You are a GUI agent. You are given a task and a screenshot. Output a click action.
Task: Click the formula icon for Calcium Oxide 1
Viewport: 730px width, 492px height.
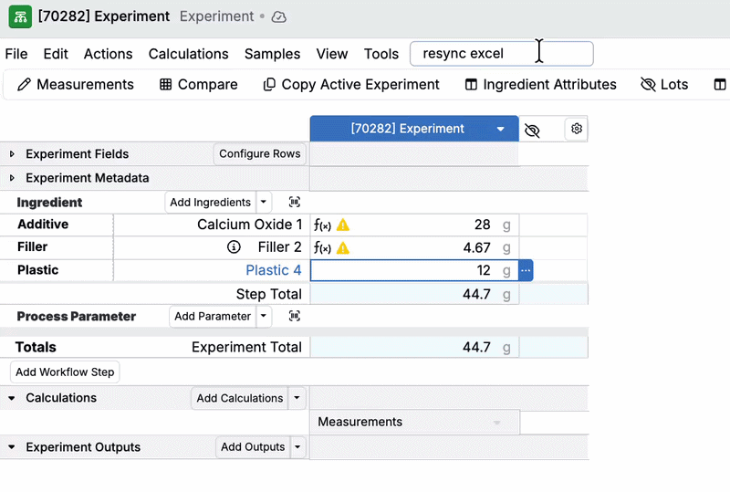(322, 225)
